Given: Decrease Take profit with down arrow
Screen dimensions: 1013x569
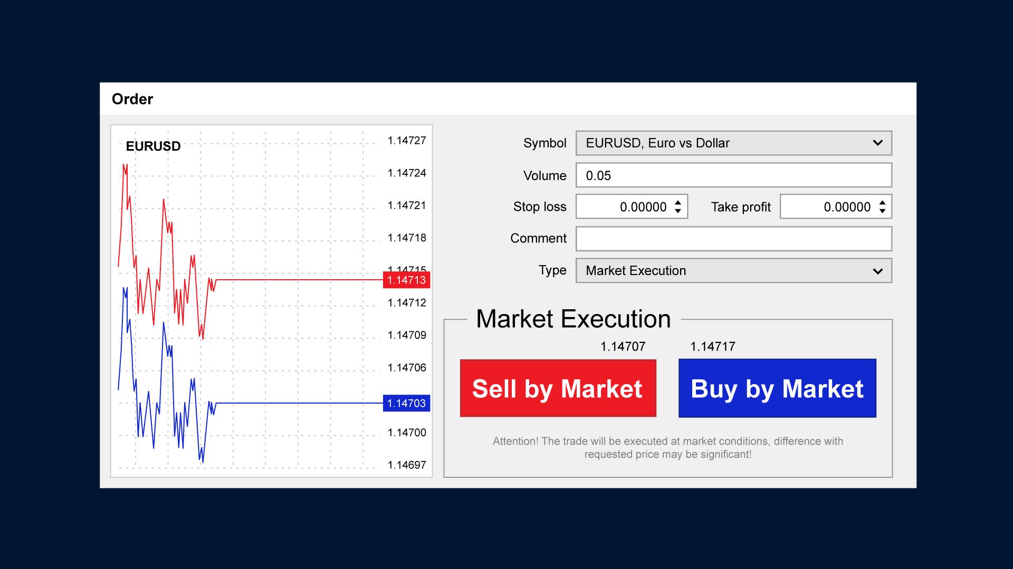Looking at the screenshot, I should pos(882,211).
